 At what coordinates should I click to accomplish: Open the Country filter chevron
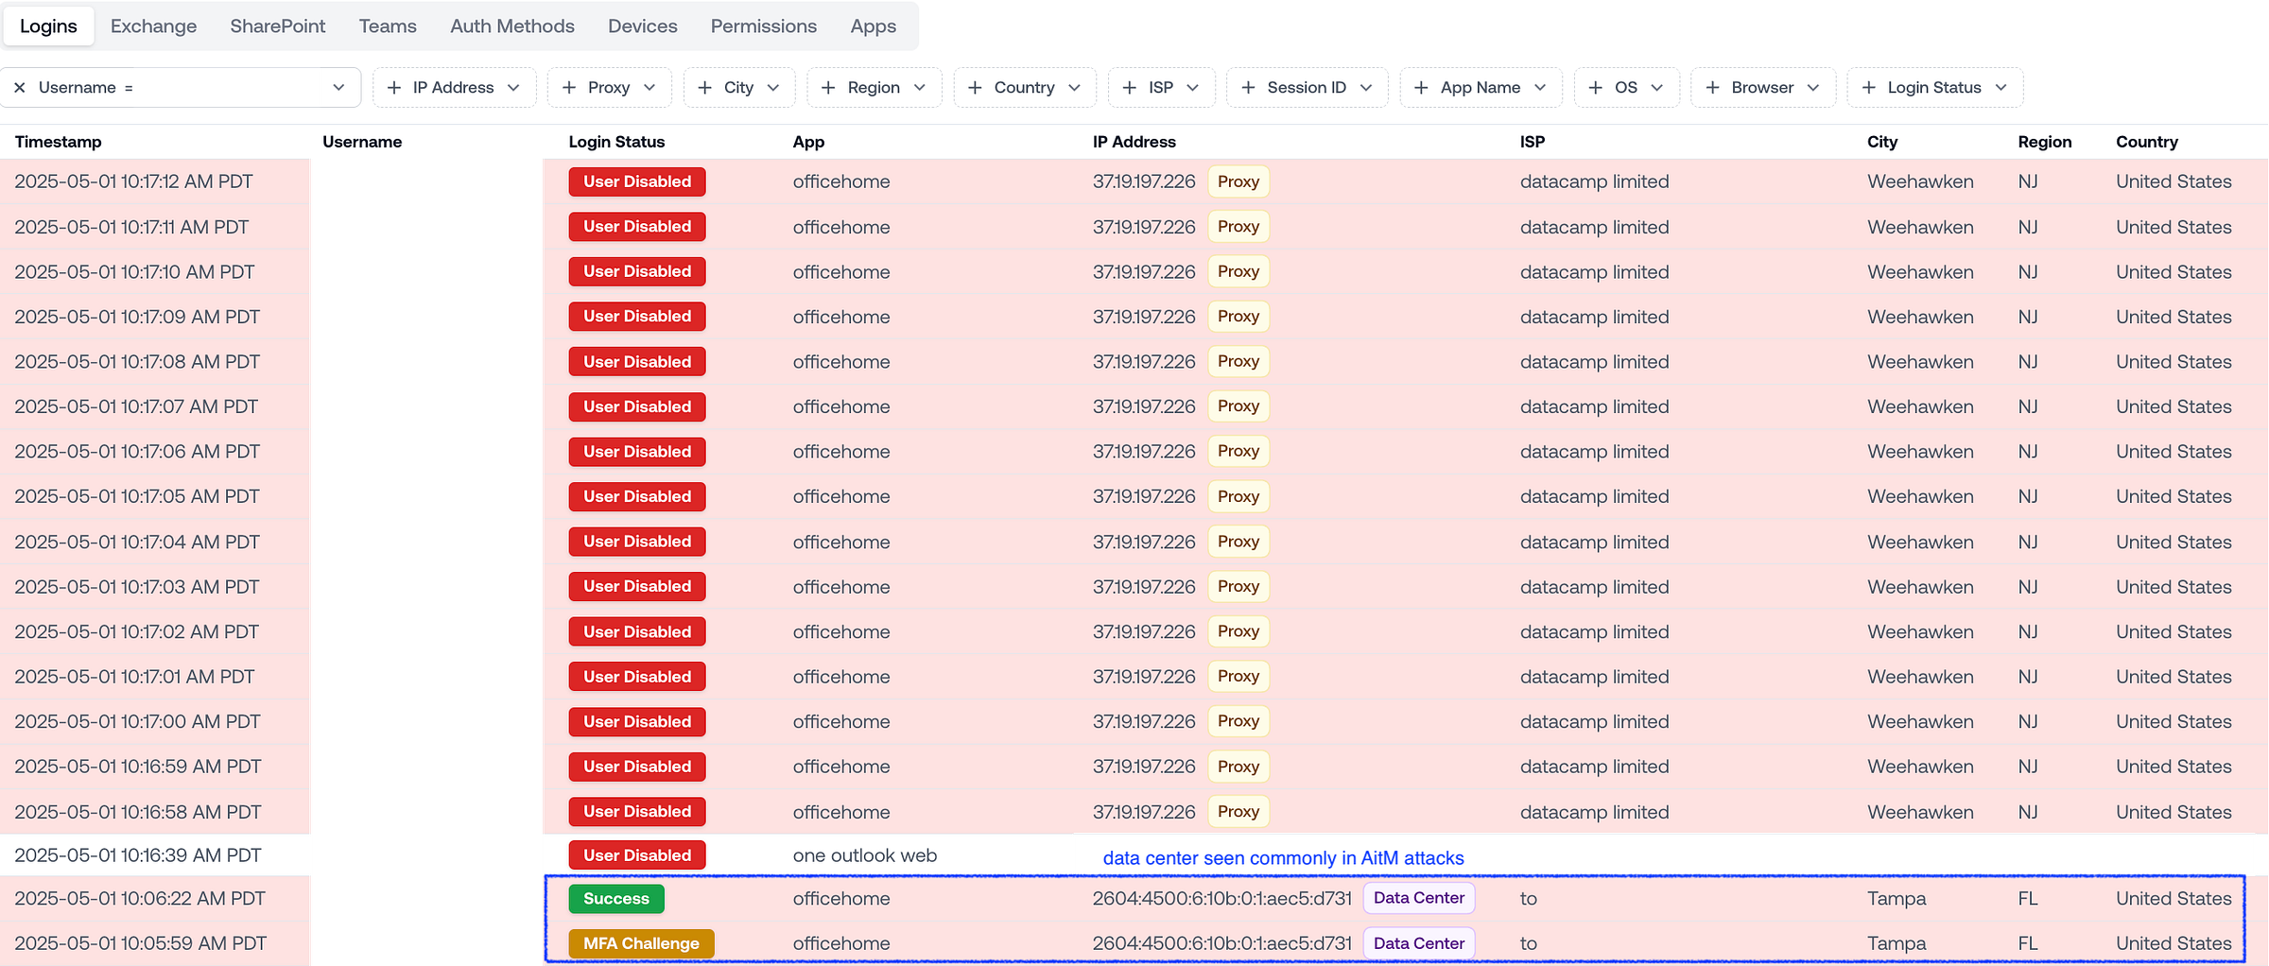click(1074, 88)
